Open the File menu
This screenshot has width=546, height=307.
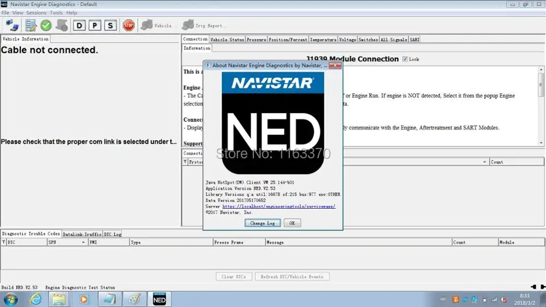[5, 13]
